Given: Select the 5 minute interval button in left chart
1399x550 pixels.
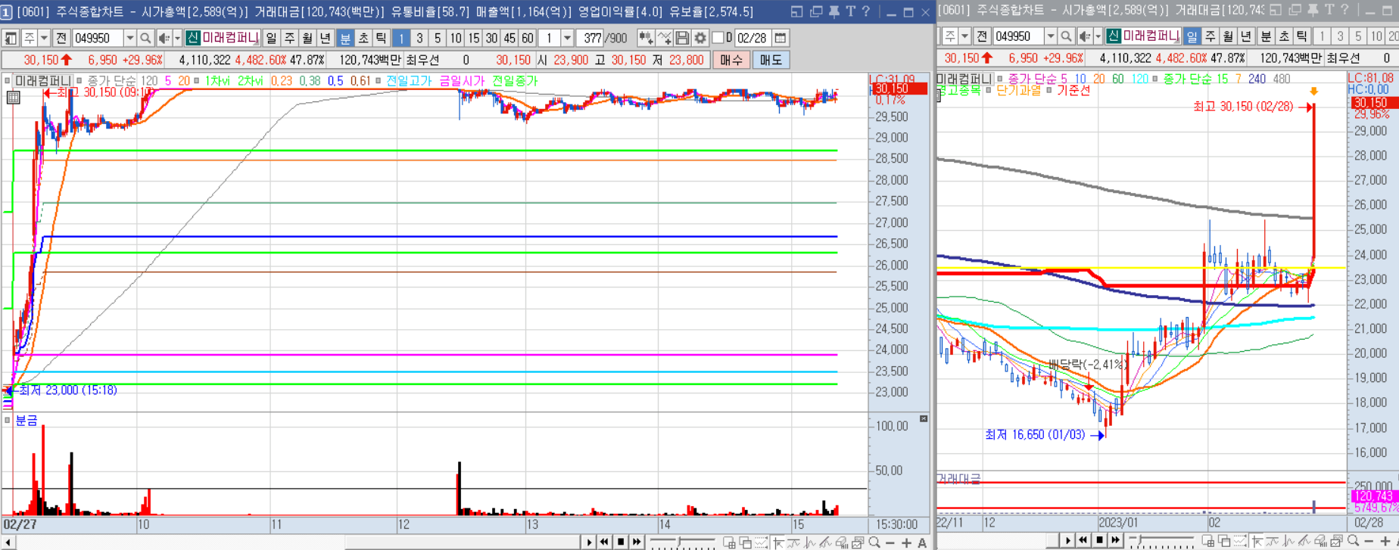Looking at the screenshot, I should (x=437, y=38).
